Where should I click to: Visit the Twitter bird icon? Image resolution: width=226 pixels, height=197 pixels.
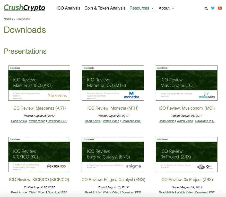click(x=213, y=8)
